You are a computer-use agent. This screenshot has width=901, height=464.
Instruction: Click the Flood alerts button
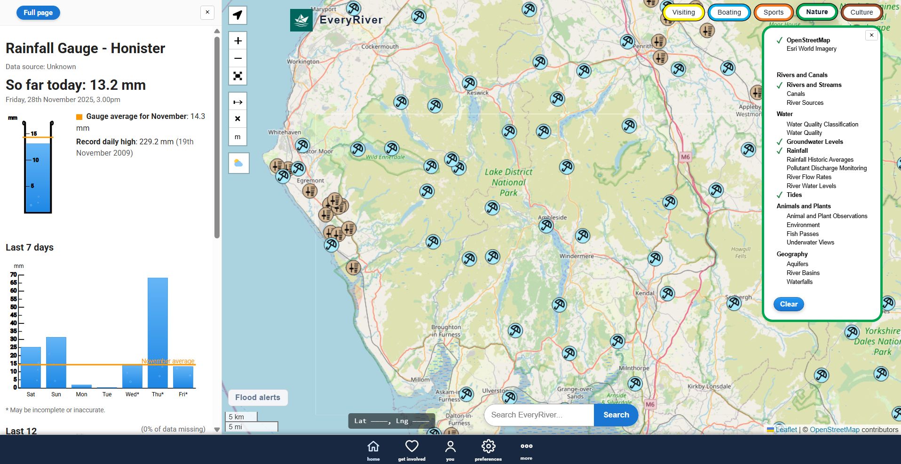258,398
